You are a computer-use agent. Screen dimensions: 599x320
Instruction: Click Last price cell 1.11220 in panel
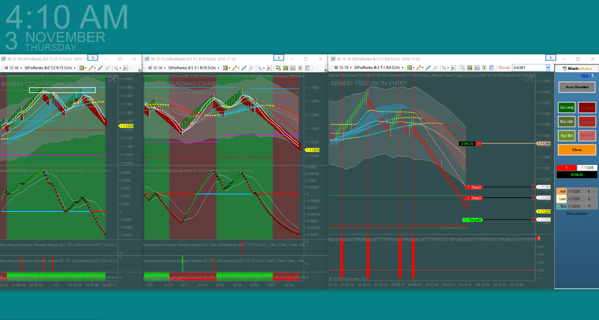click(576, 199)
